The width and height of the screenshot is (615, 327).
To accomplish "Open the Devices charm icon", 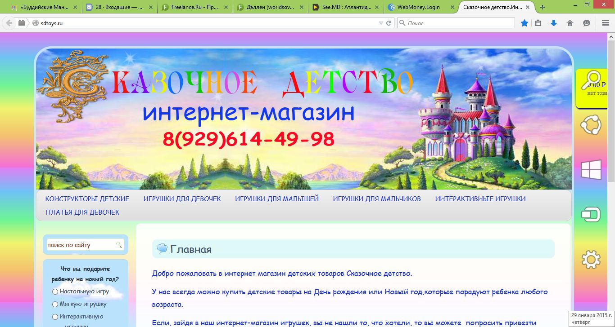I will (591, 215).
